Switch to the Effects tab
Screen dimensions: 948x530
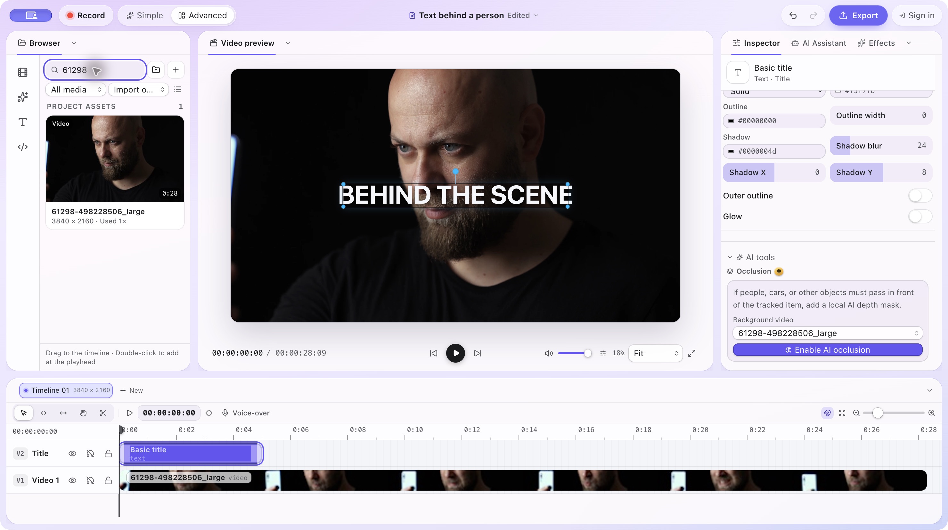coord(876,43)
